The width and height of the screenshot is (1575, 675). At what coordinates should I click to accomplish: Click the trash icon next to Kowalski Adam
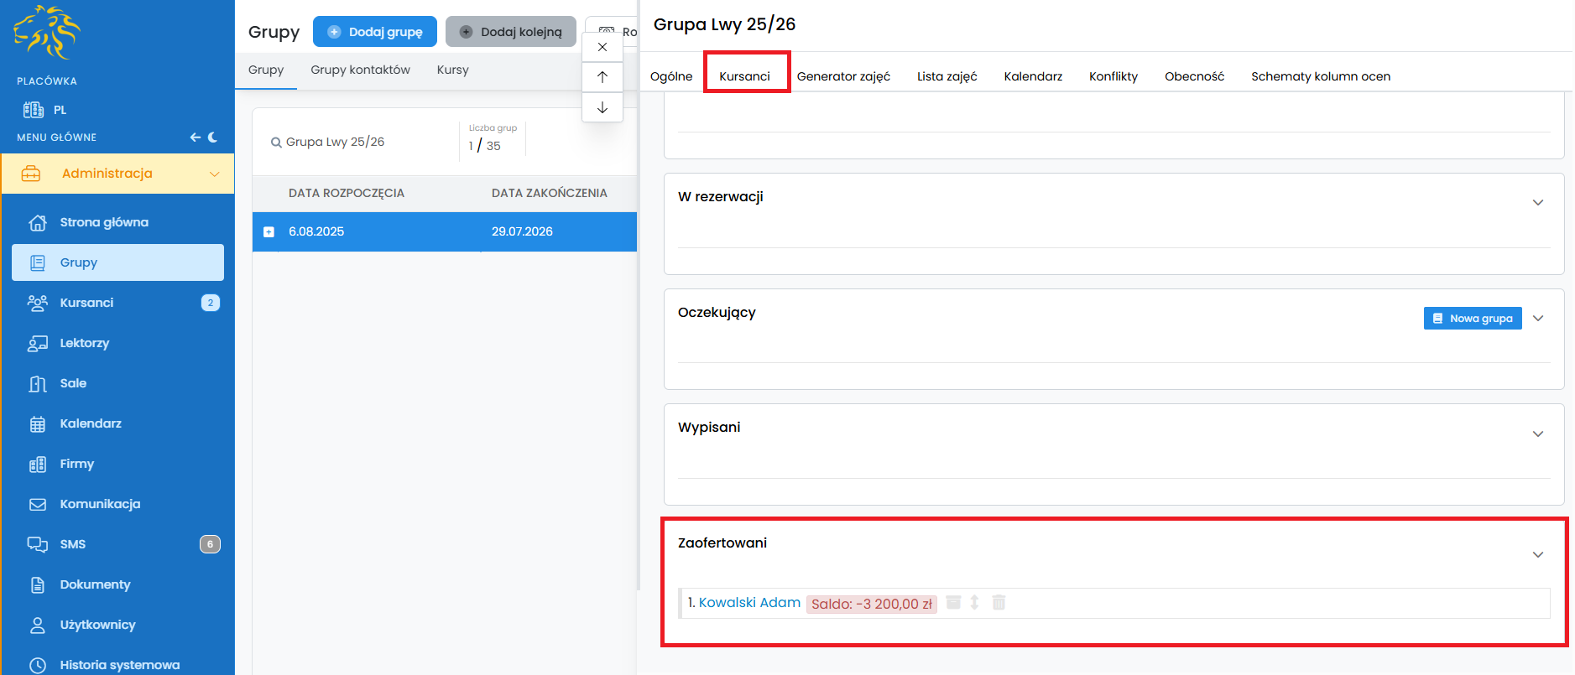tap(999, 602)
